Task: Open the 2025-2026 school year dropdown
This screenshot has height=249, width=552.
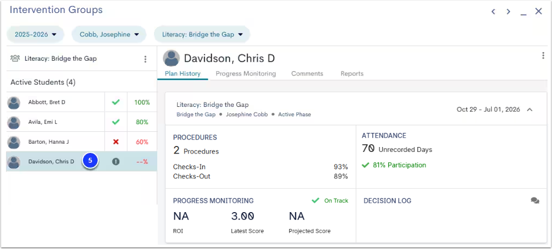Action: (x=36, y=35)
